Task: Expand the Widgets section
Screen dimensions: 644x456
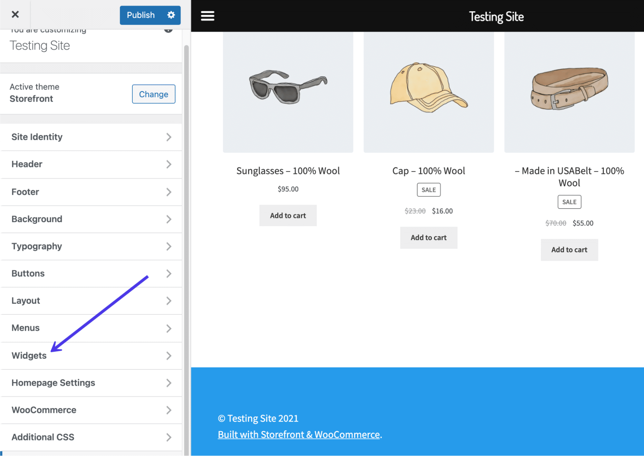Action: coord(92,355)
